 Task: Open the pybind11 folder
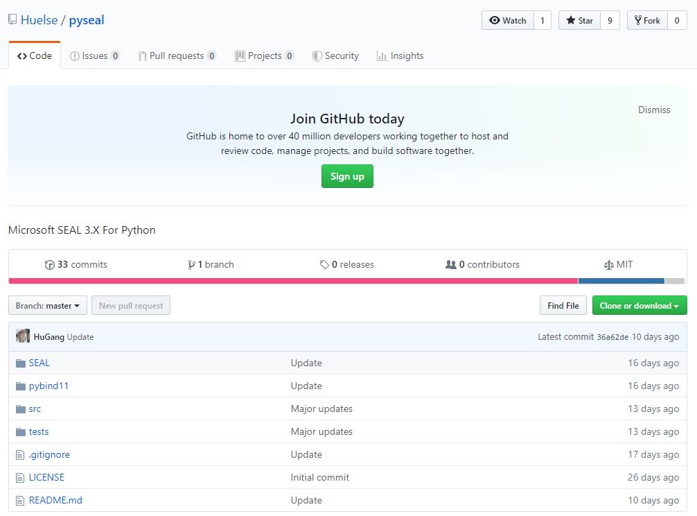[48, 386]
